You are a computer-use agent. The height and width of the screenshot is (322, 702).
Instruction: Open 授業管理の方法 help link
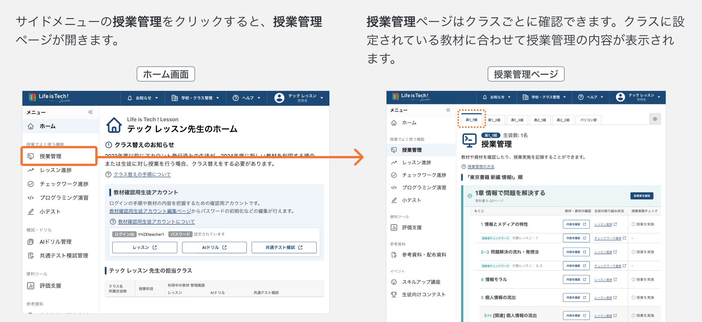[481, 167]
